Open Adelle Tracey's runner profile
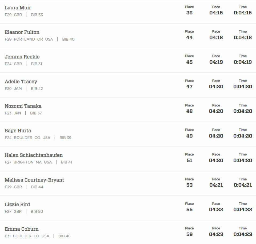Image resolution: width=256 pixels, height=244 pixels. [x=21, y=81]
